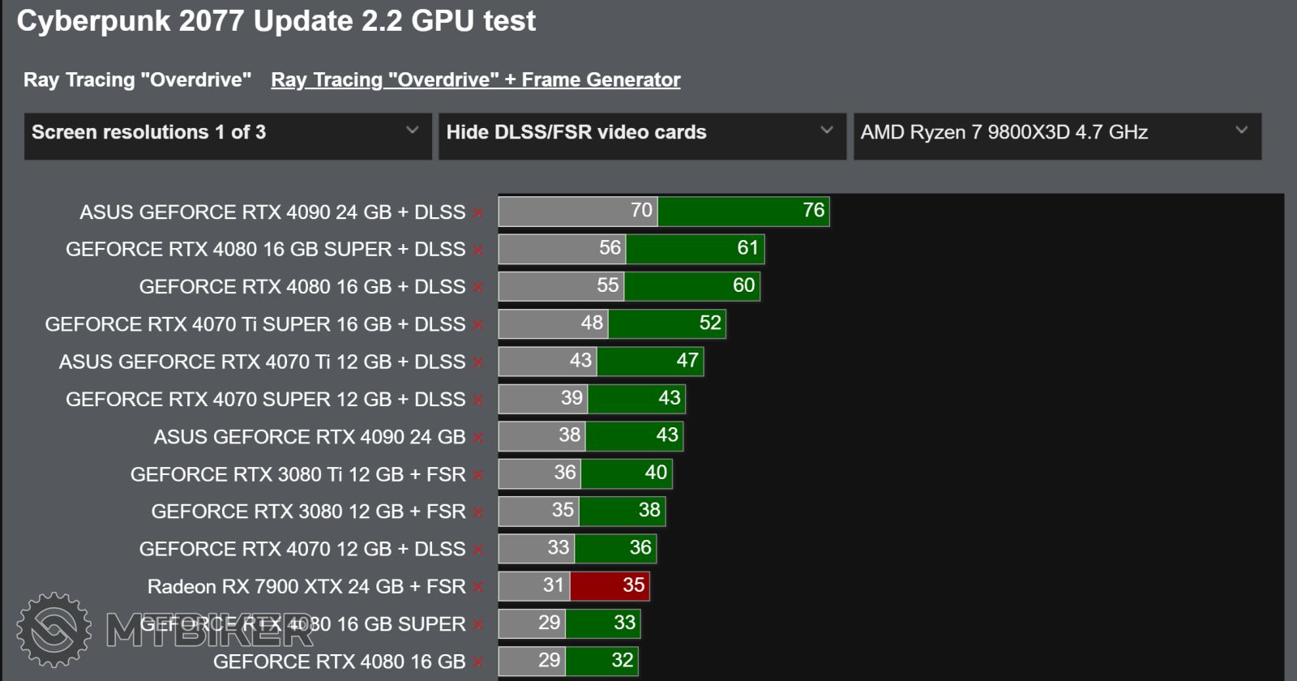Remove ASUS GeForce RTX 4090 24 GB non-DLSS row
This screenshot has width=1297, height=681.
point(478,439)
